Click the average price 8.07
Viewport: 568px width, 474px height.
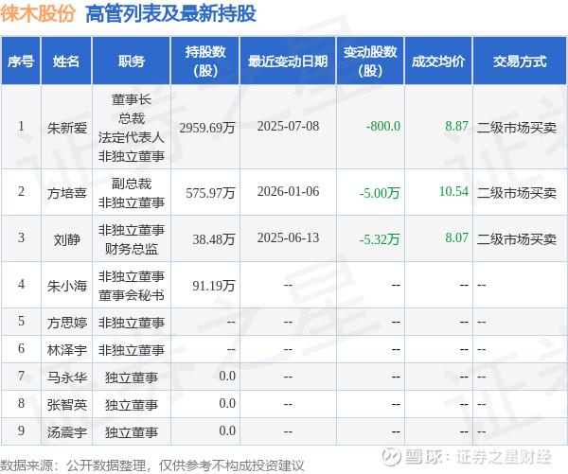tap(457, 237)
